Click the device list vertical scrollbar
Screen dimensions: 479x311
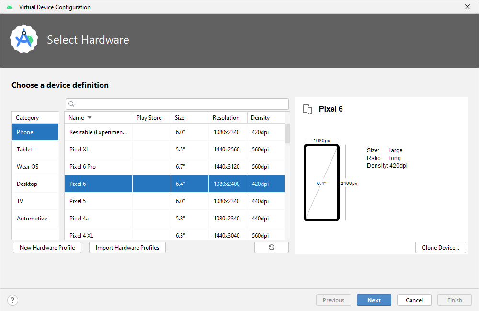point(287,134)
